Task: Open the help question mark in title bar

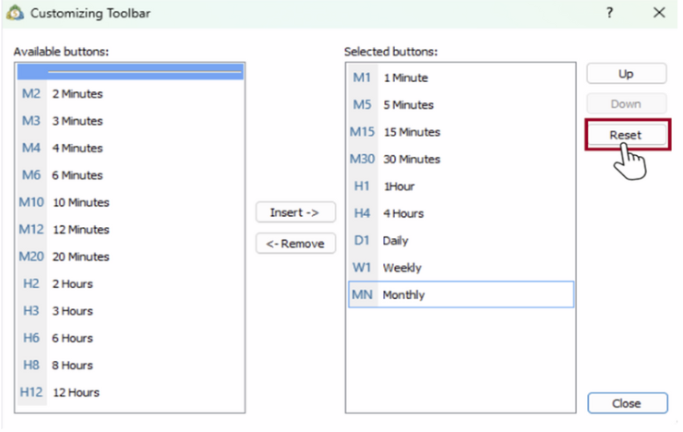Action: [610, 13]
